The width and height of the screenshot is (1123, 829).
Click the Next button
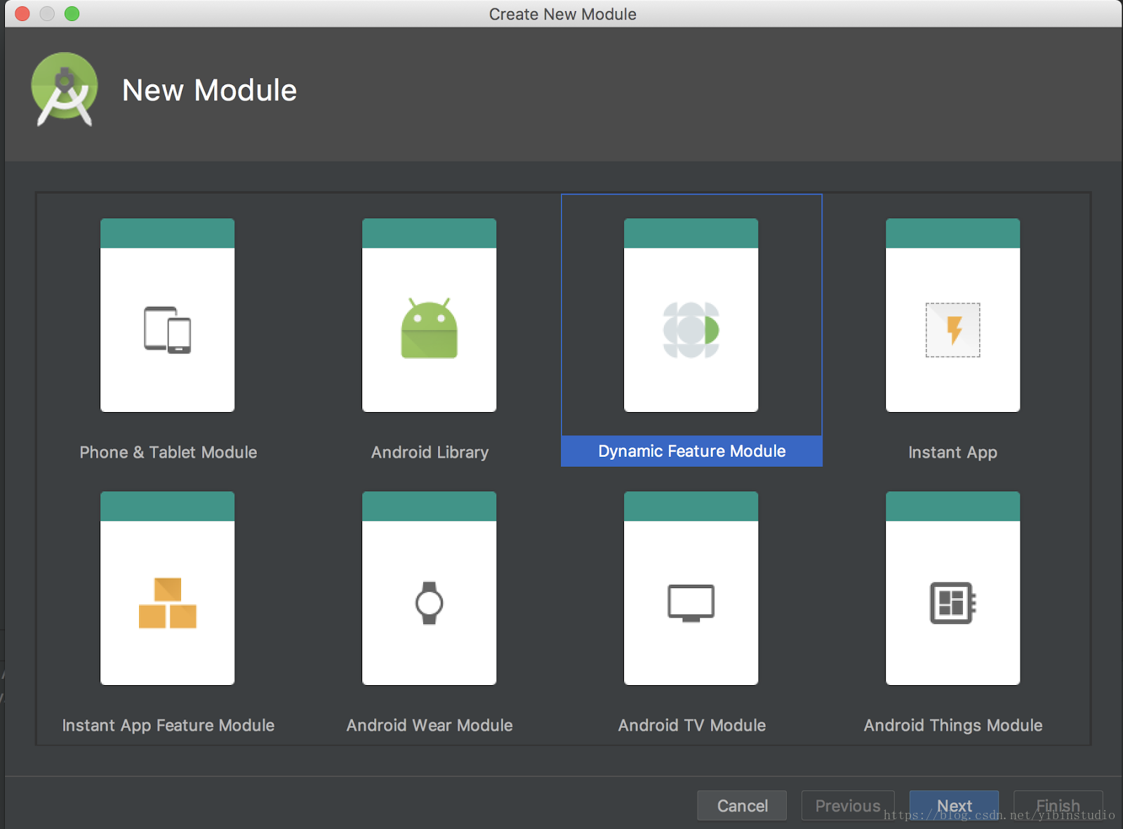(955, 806)
